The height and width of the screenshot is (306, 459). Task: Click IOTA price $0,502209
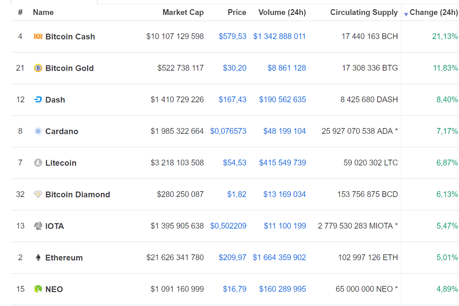point(228,226)
